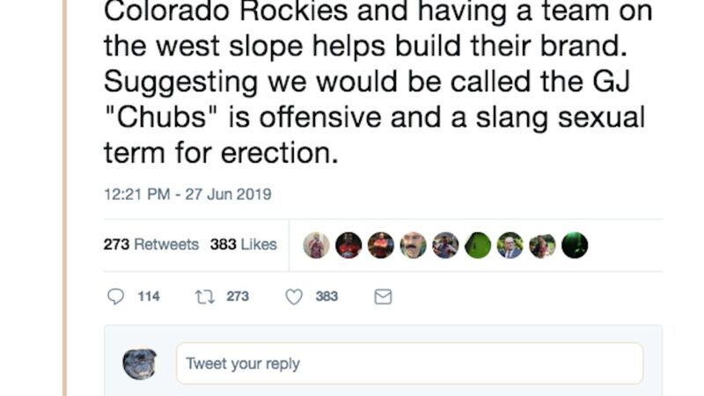Image resolution: width=704 pixels, height=396 pixels.
Task: Open the eighth liker avatar, second from last
Action: coord(542,246)
